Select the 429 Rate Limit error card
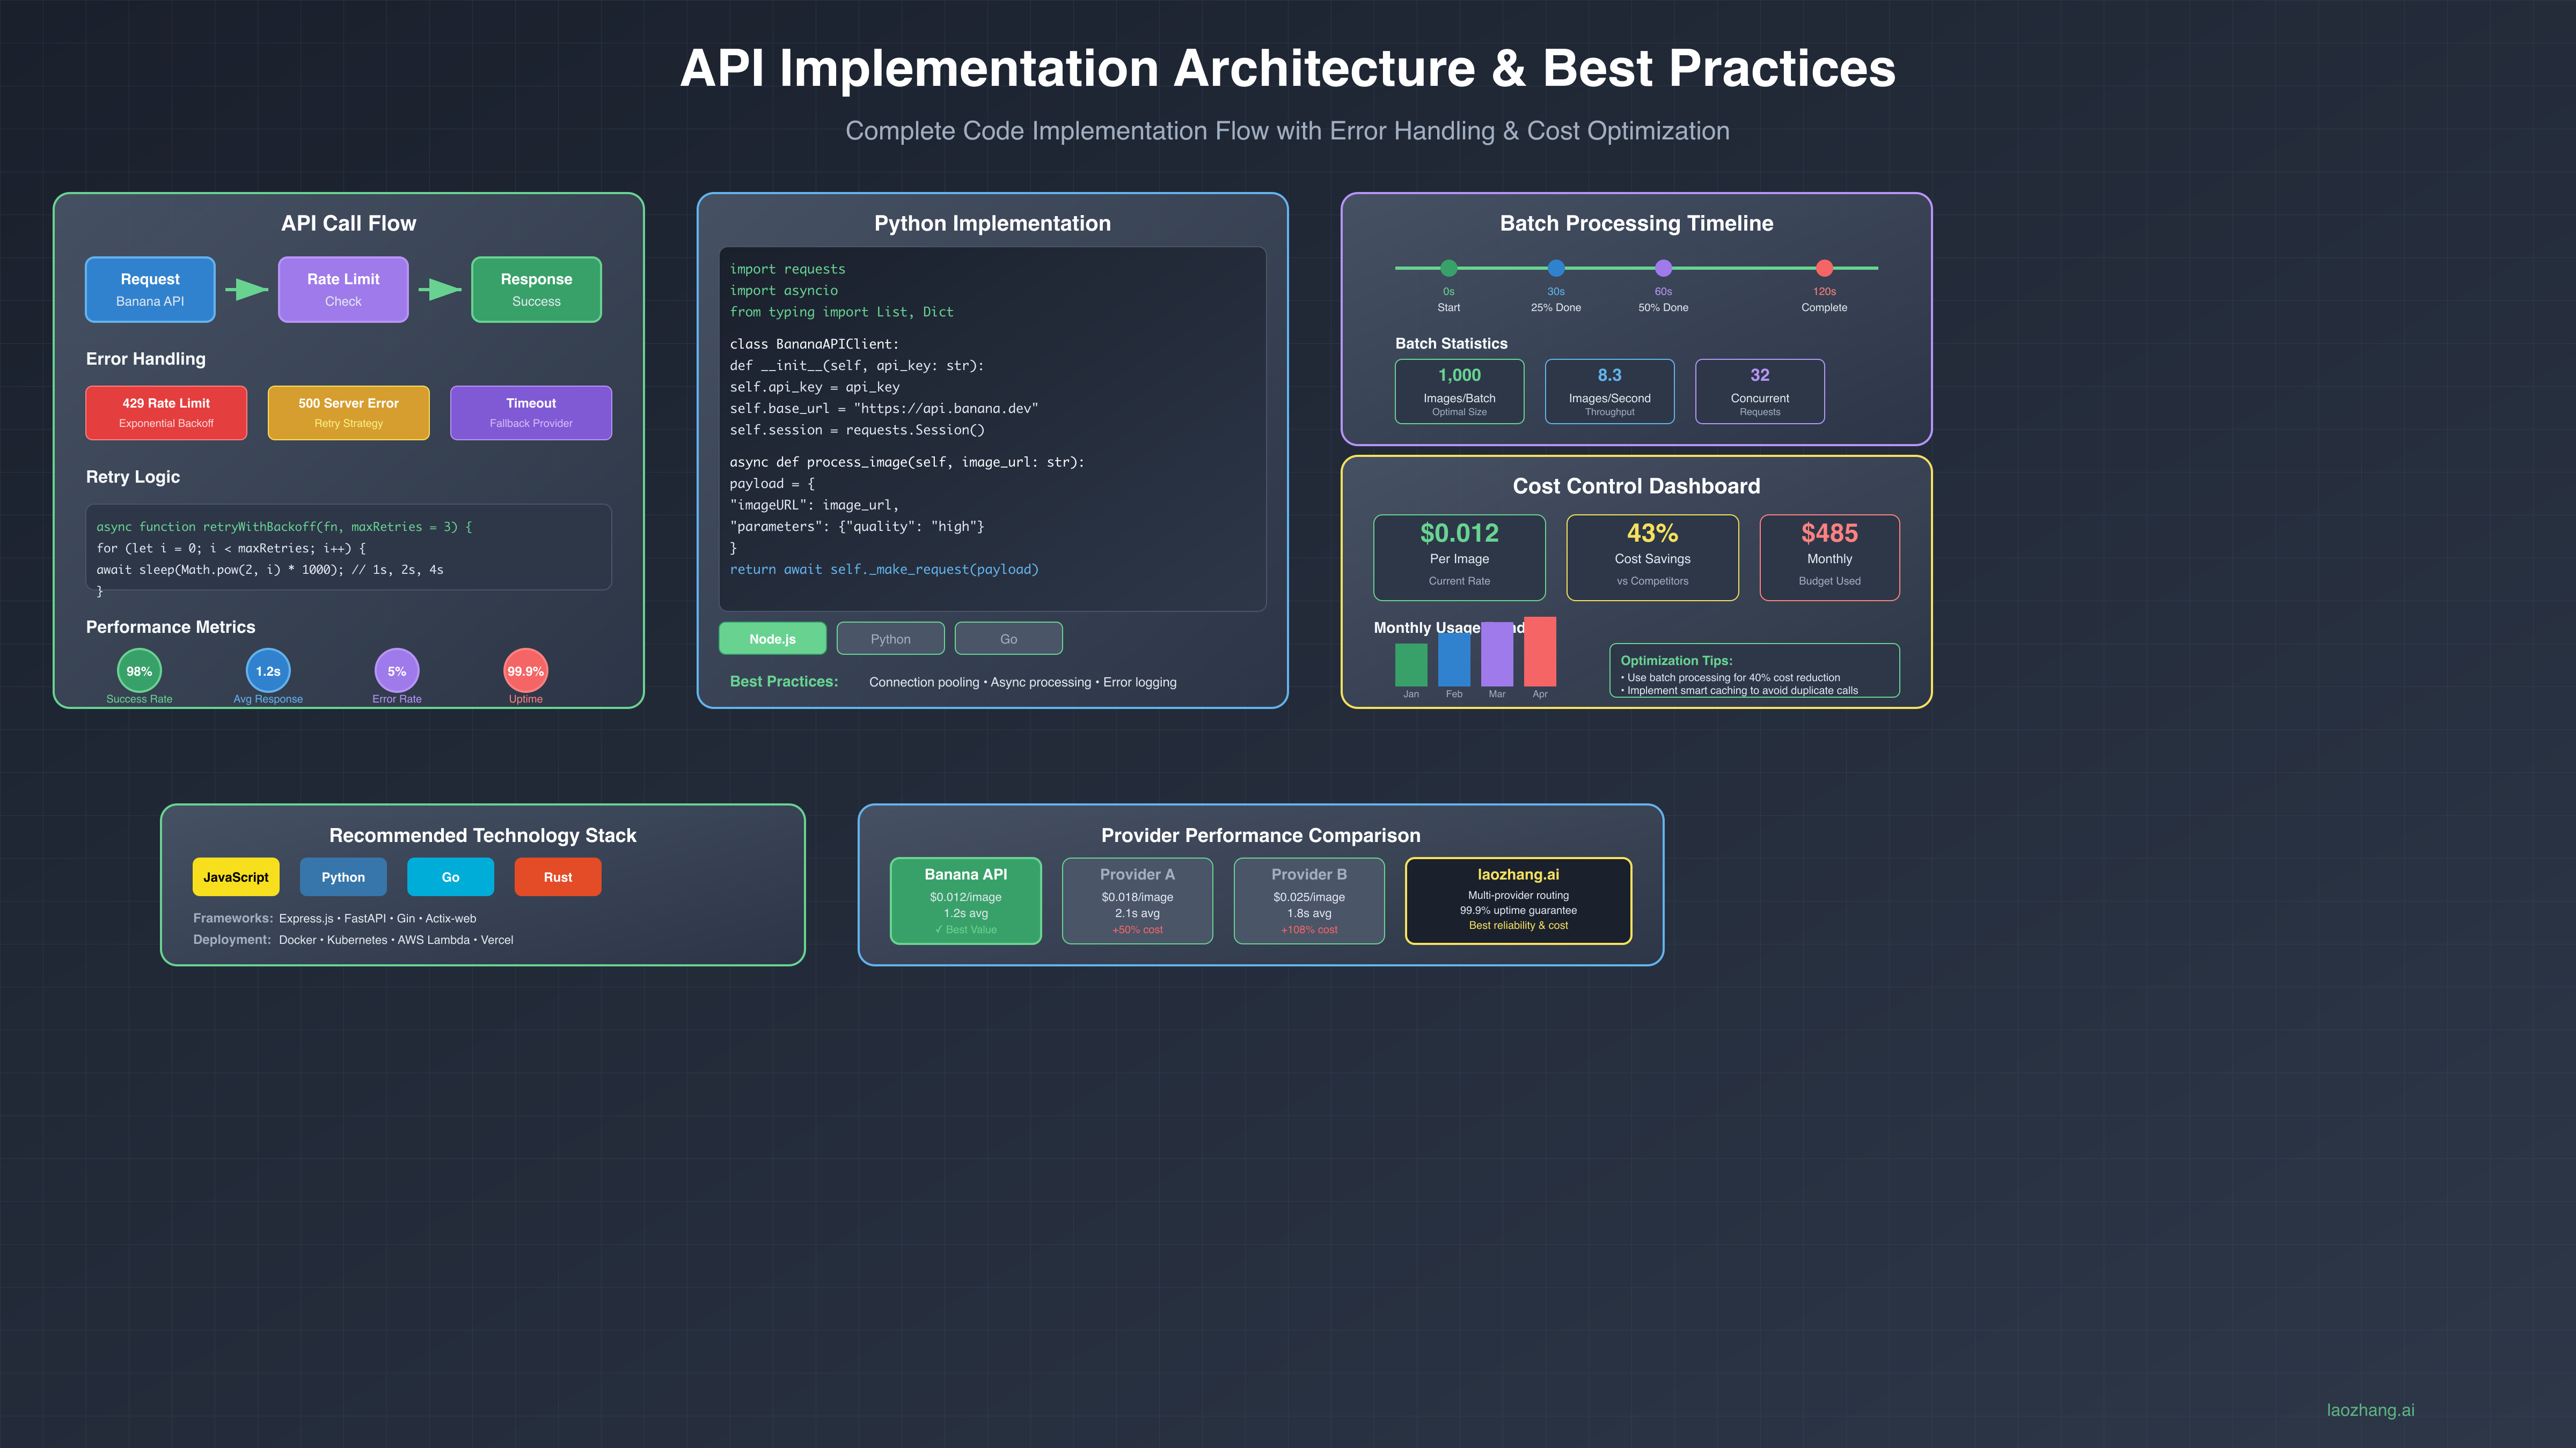Image resolution: width=2576 pixels, height=1448 pixels. point(166,413)
